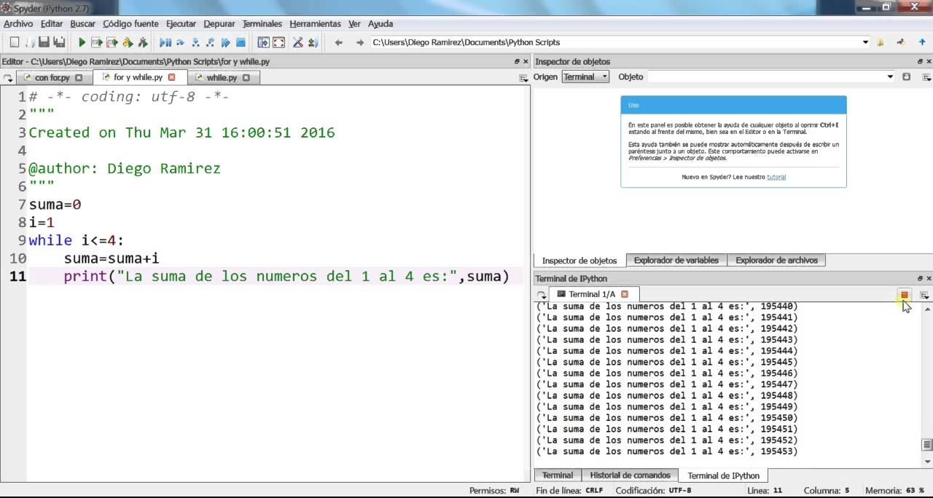Open the editor tab list browse arrow
Screen dimensions: 933x498
8,78
